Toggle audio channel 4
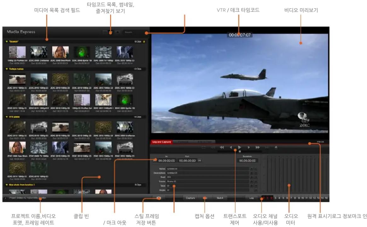 pos(279,198)
